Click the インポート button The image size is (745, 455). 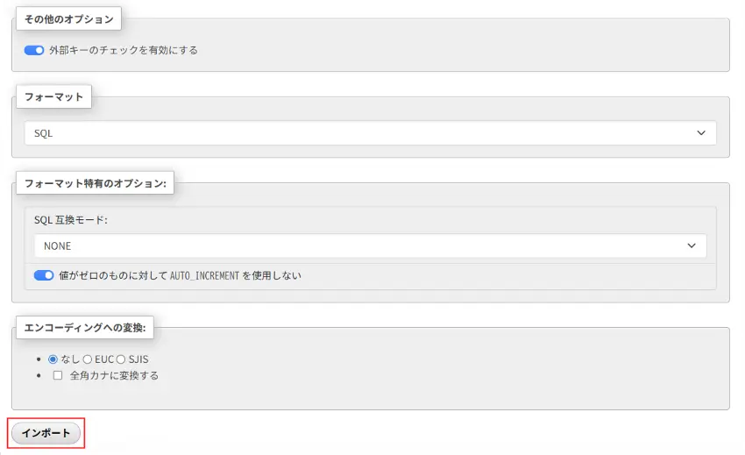(46, 433)
